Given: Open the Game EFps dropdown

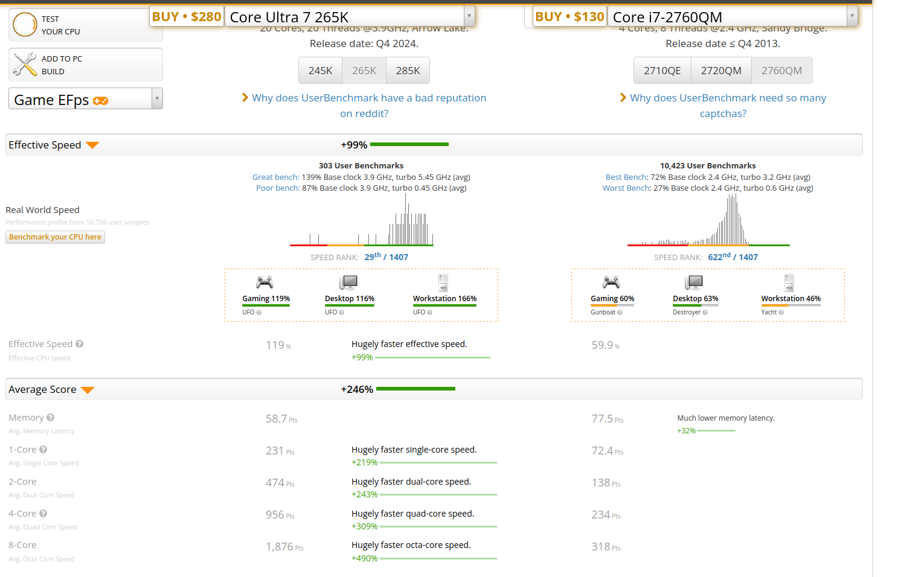Looking at the screenshot, I should tap(86, 98).
